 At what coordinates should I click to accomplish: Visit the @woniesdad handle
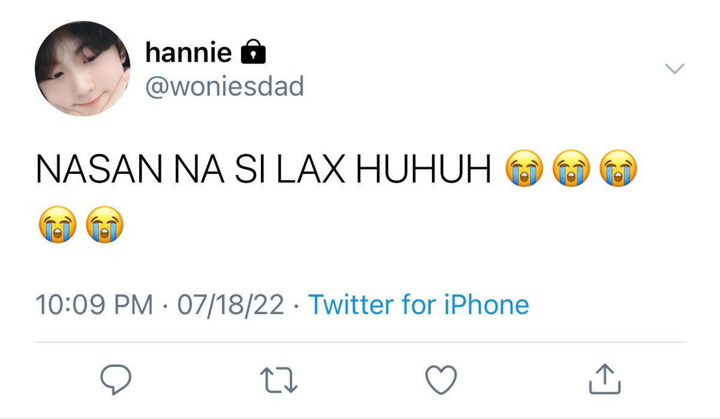(x=224, y=88)
